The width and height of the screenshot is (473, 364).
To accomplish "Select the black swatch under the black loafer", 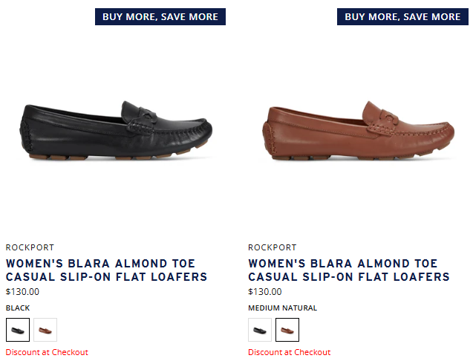I will coord(18,329).
